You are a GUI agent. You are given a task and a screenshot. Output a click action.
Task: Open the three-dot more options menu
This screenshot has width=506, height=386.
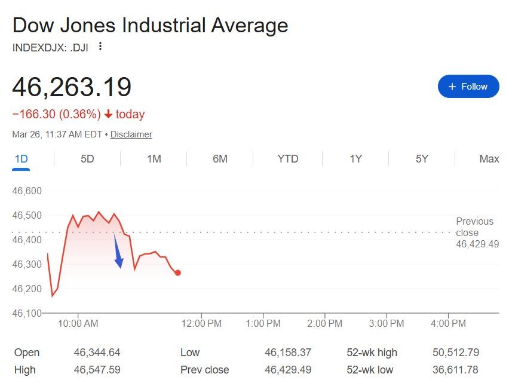[100, 47]
